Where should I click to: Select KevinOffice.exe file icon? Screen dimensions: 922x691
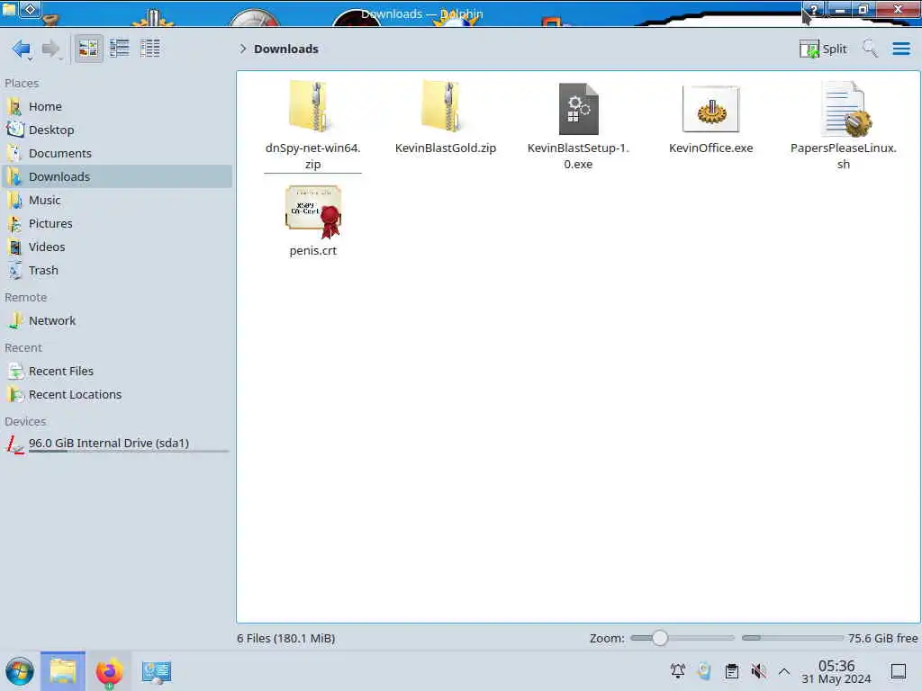pos(710,109)
